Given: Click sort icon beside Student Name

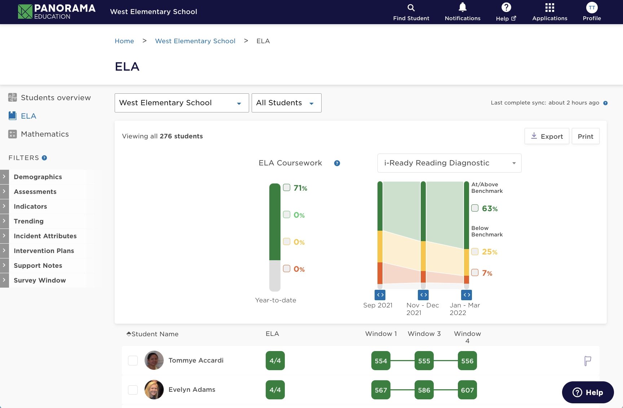Looking at the screenshot, I should click(x=129, y=334).
